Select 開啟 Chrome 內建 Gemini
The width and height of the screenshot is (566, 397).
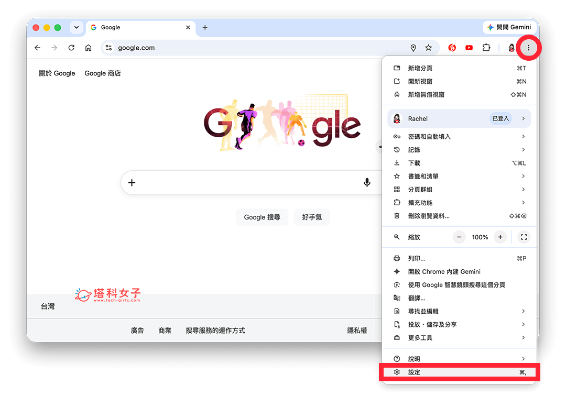pyautogui.click(x=459, y=271)
